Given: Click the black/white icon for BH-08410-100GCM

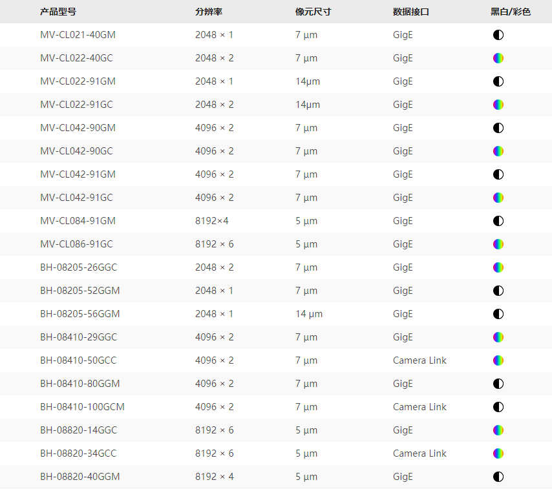Looking at the screenshot, I should click(x=498, y=407).
